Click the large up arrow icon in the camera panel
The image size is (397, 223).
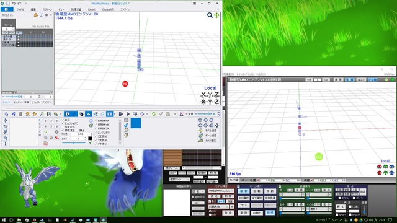coord(216,125)
